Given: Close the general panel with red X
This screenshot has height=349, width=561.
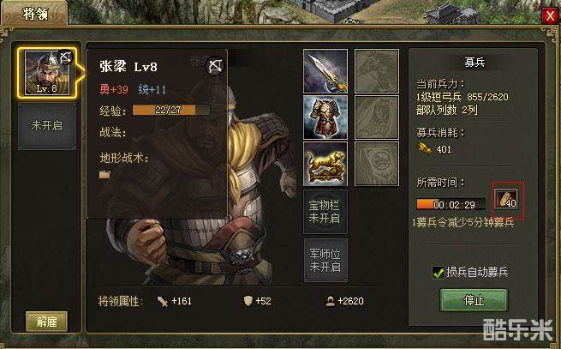Looking at the screenshot, I should point(549,15).
